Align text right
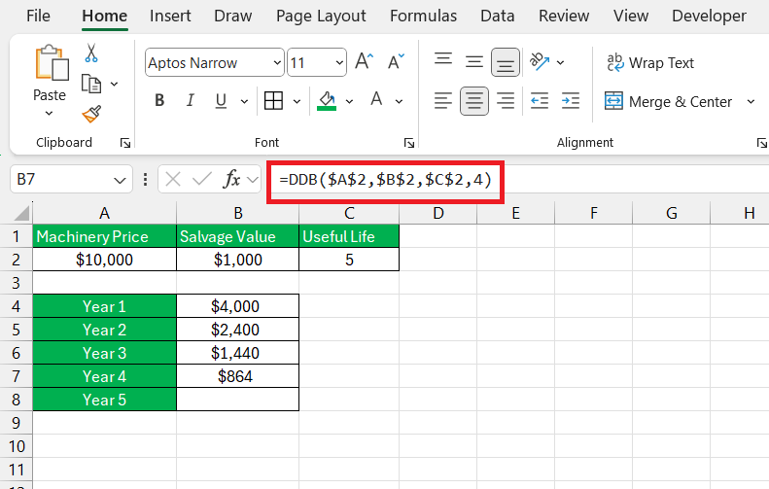 click(506, 101)
